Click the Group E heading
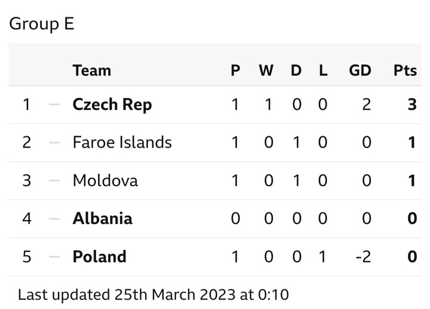 (42, 24)
